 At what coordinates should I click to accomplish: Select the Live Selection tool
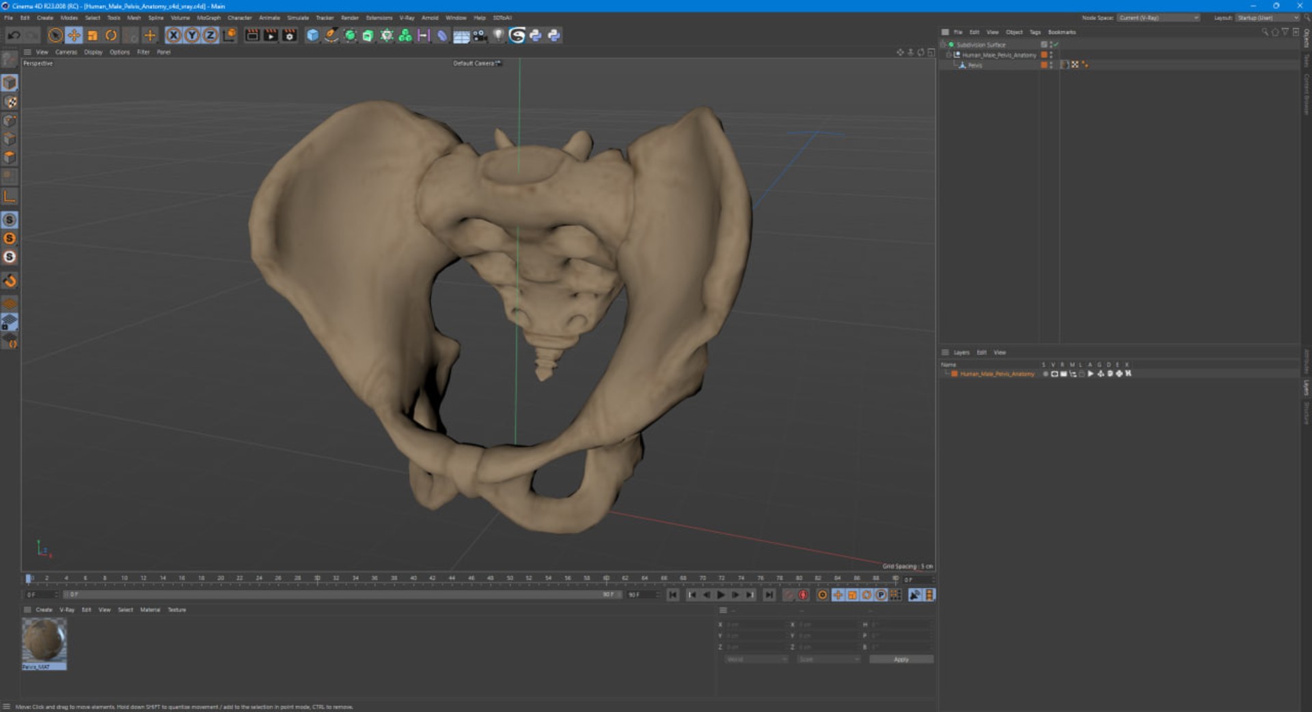pyautogui.click(x=55, y=35)
